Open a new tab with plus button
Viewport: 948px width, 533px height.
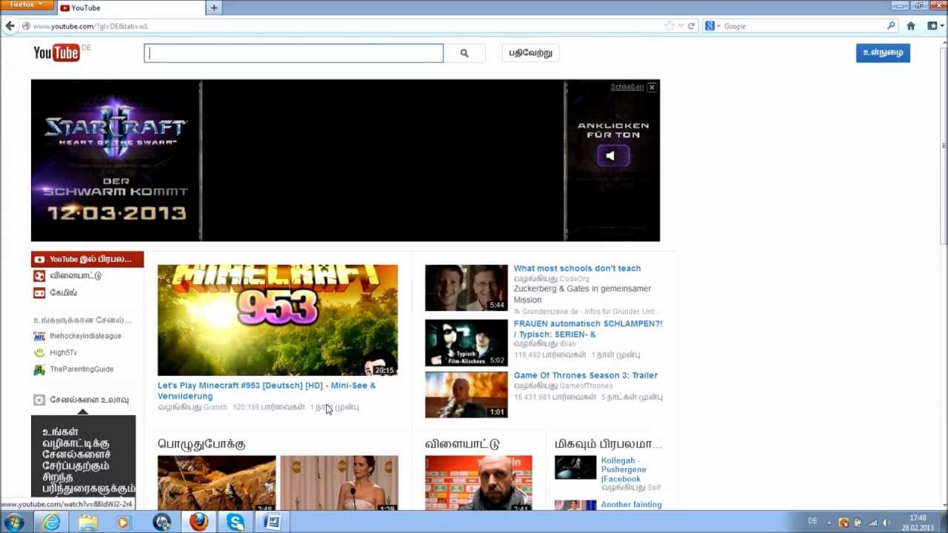pos(214,8)
